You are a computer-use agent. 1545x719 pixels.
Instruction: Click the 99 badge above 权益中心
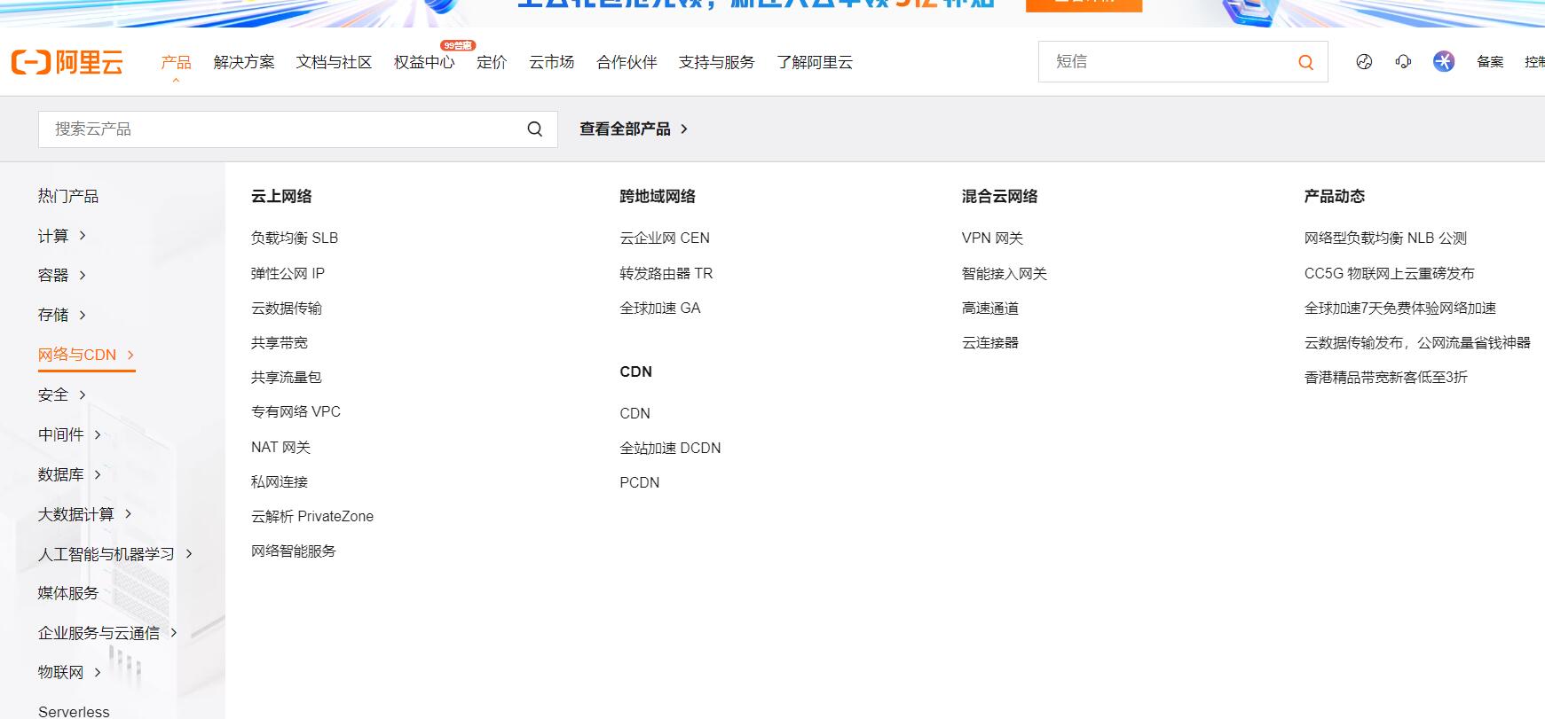(x=458, y=45)
